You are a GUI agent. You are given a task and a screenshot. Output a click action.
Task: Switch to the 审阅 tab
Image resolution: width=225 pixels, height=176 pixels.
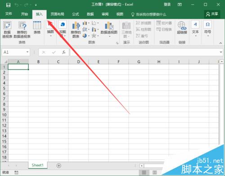pyautogui.click(x=105, y=14)
